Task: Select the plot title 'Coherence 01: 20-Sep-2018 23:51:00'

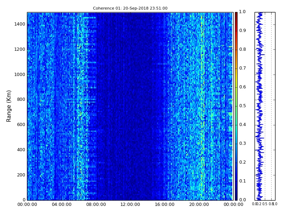Action: pos(130,8)
